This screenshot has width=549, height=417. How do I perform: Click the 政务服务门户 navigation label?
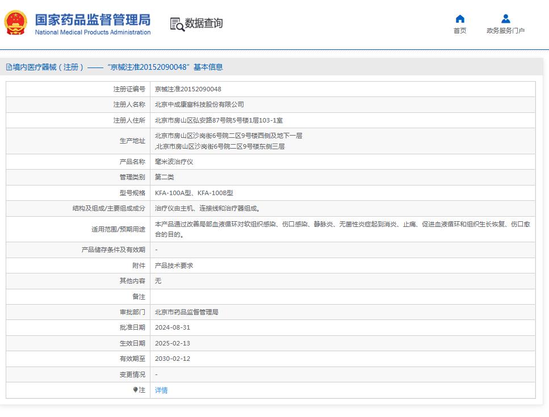(505, 30)
